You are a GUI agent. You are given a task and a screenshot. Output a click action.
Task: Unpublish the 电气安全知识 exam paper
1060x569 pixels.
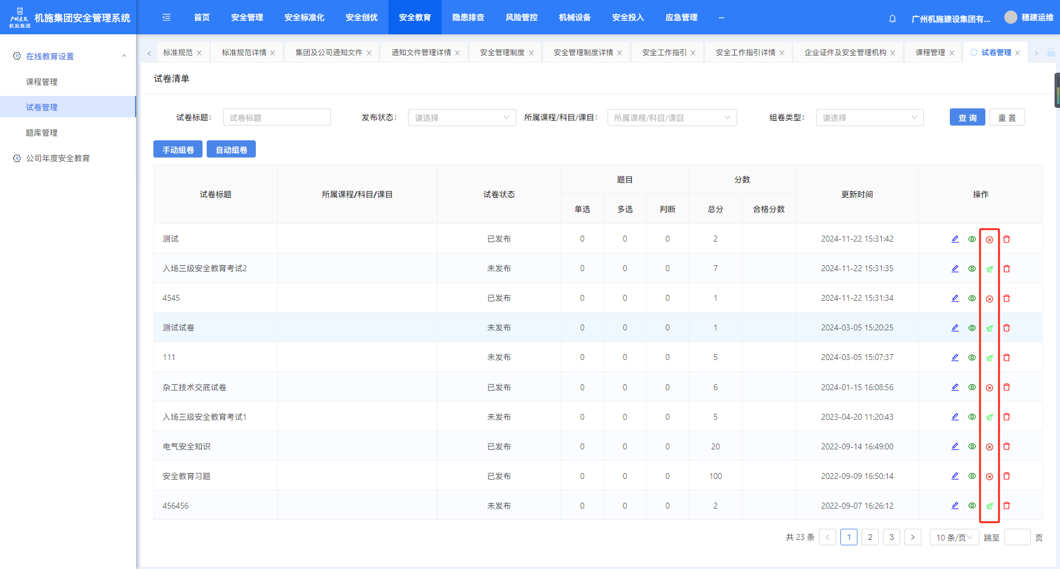(x=989, y=447)
